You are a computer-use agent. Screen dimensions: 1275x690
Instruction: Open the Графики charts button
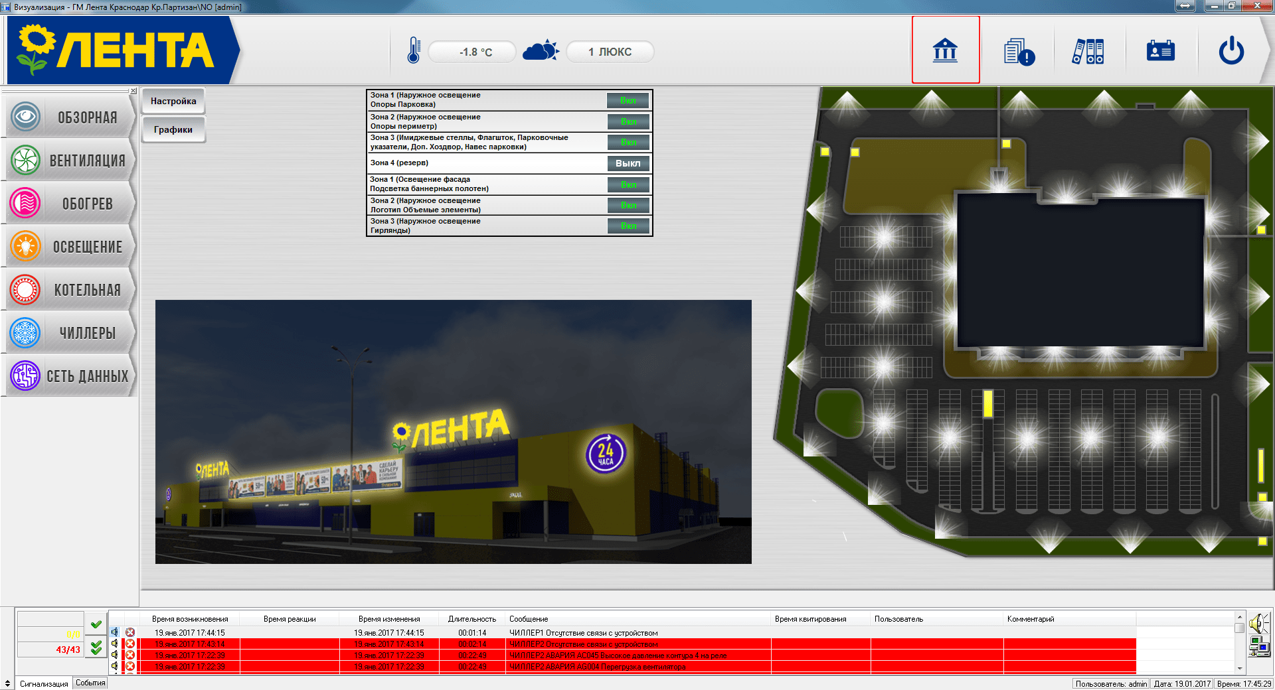(173, 129)
